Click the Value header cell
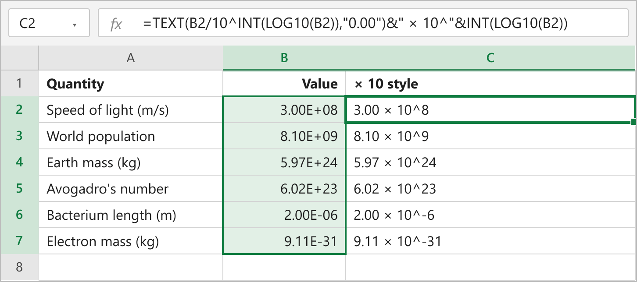The width and height of the screenshot is (637, 282). coord(284,83)
